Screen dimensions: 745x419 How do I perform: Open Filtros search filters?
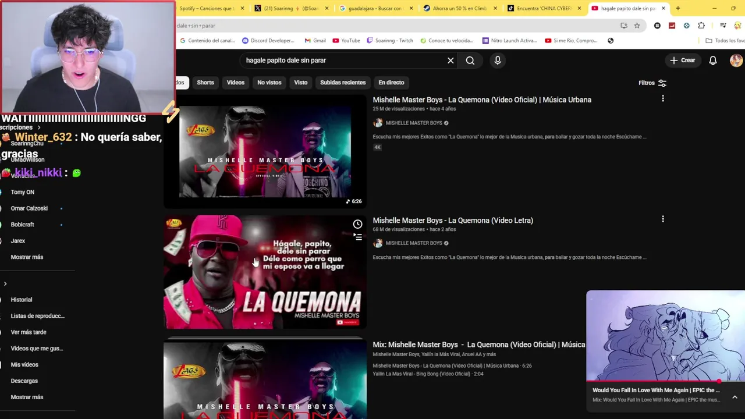(x=652, y=83)
